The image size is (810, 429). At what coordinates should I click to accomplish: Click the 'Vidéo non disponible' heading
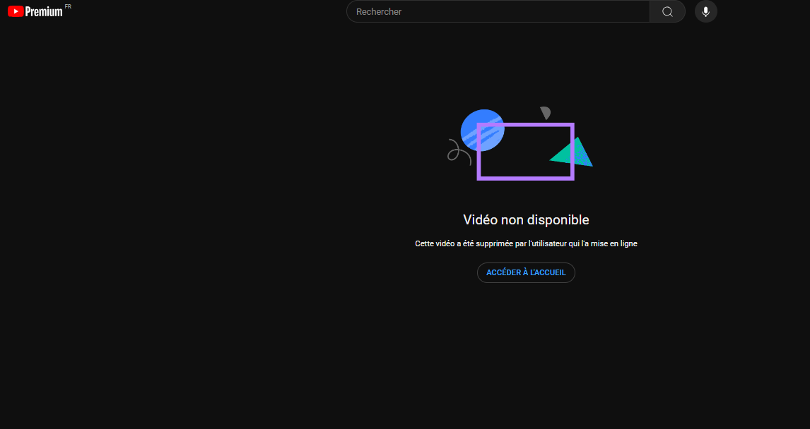[526, 219]
